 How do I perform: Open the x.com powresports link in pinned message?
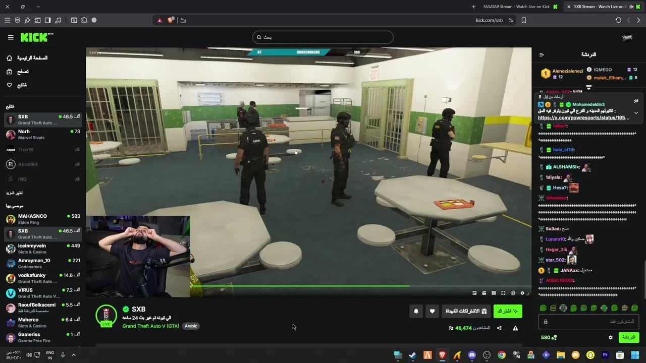click(583, 117)
